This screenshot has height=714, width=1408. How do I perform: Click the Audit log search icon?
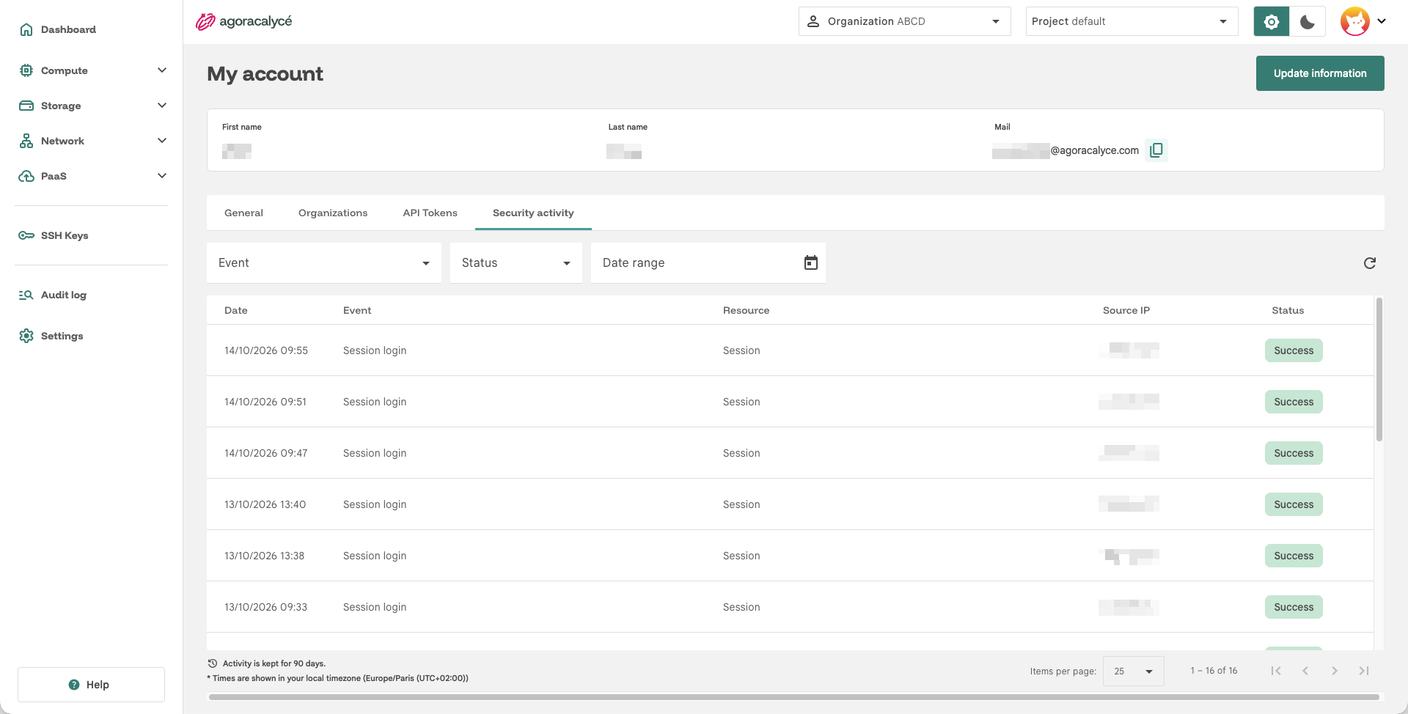26,295
